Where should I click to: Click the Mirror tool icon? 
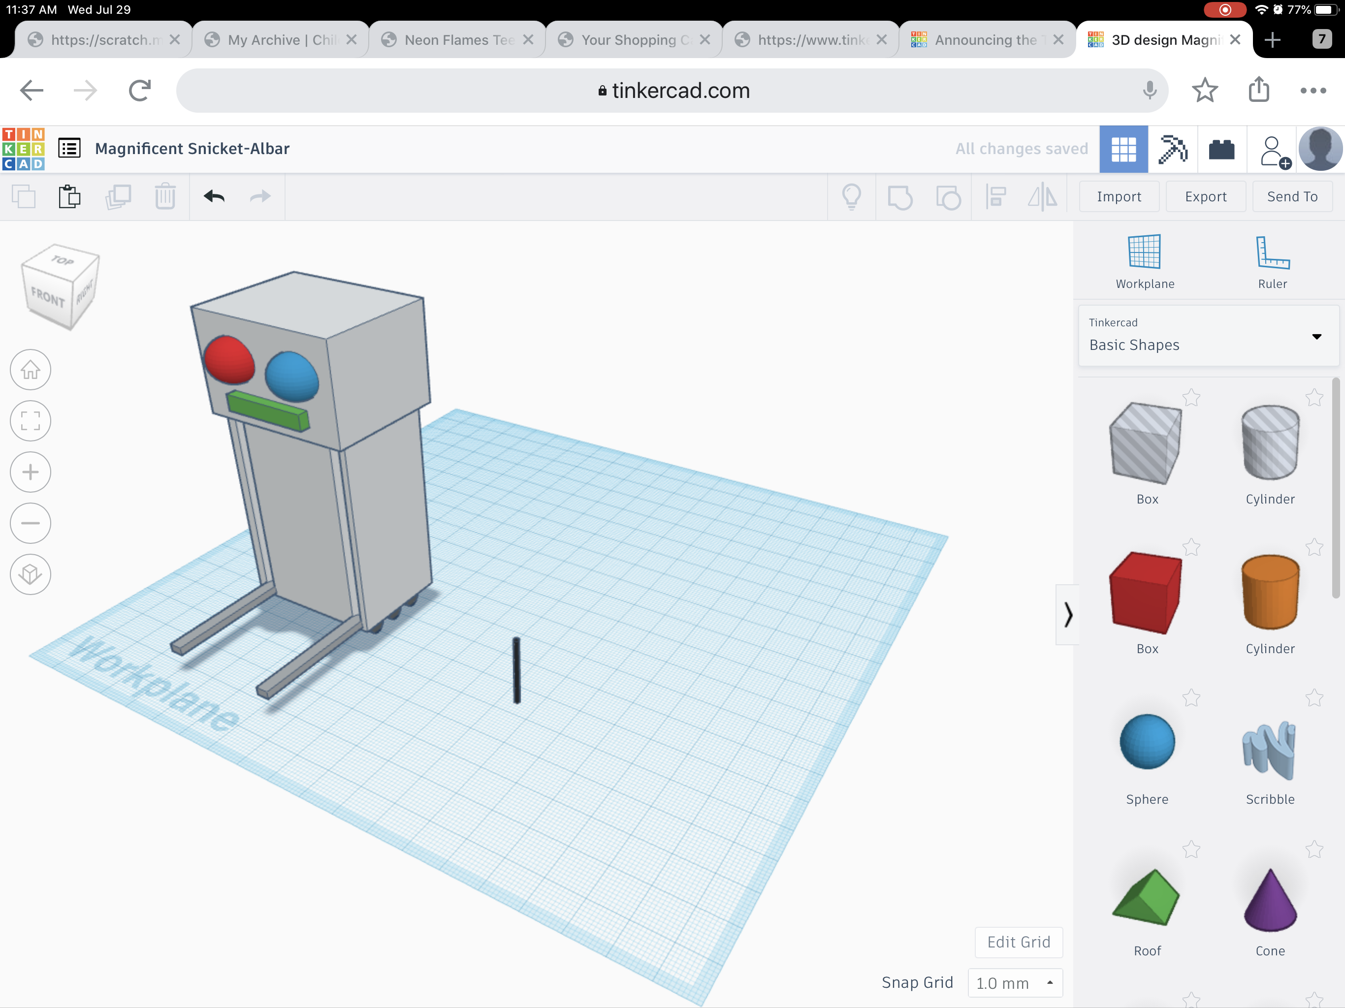(x=1042, y=196)
